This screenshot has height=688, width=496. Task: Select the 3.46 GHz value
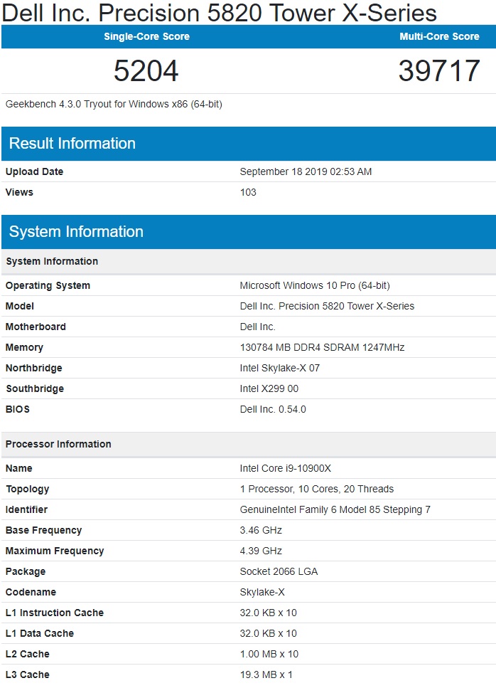(261, 530)
